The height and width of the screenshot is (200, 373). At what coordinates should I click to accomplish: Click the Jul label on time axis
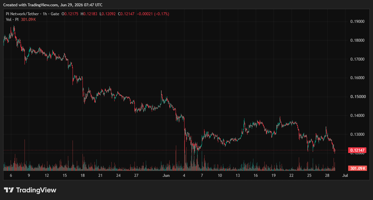tap(345, 175)
